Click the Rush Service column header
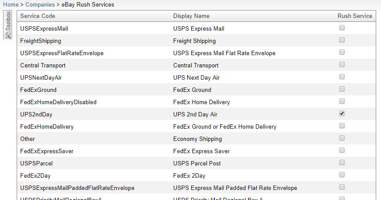This screenshot has width=381, height=200. (355, 16)
